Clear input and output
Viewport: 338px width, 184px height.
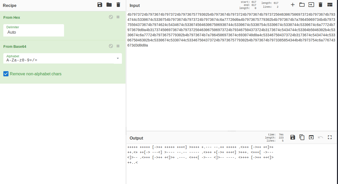pyautogui.click(x=321, y=5)
